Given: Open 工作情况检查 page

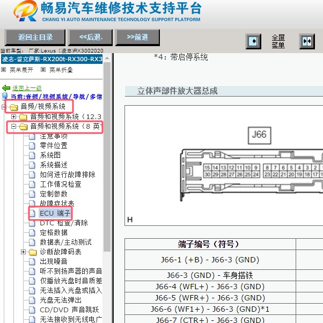Looking at the screenshot, I should click(61, 184).
